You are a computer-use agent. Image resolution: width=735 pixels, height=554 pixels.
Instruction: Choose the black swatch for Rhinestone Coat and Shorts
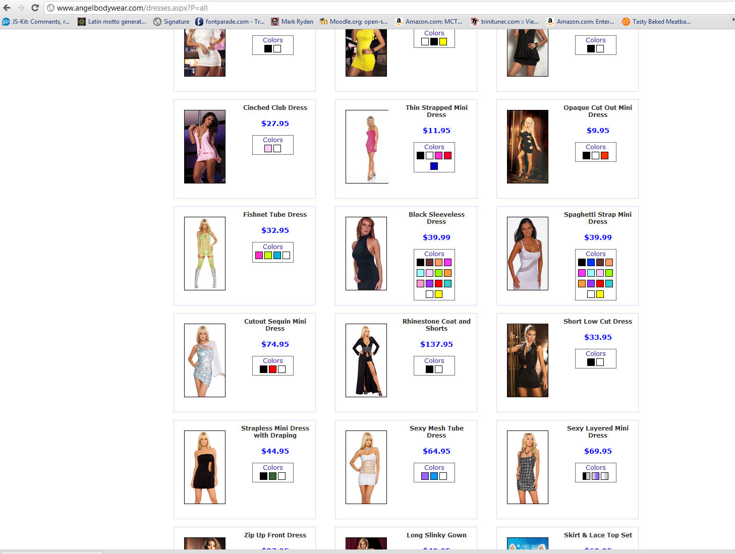pyautogui.click(x=430, y=370)
